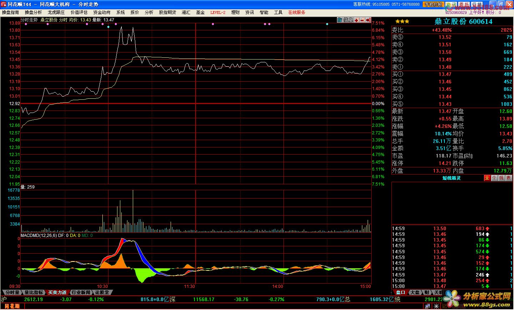Open the 在线服务 menu
The height and width of the screenshot is (310, 514).
coord(297,12)
